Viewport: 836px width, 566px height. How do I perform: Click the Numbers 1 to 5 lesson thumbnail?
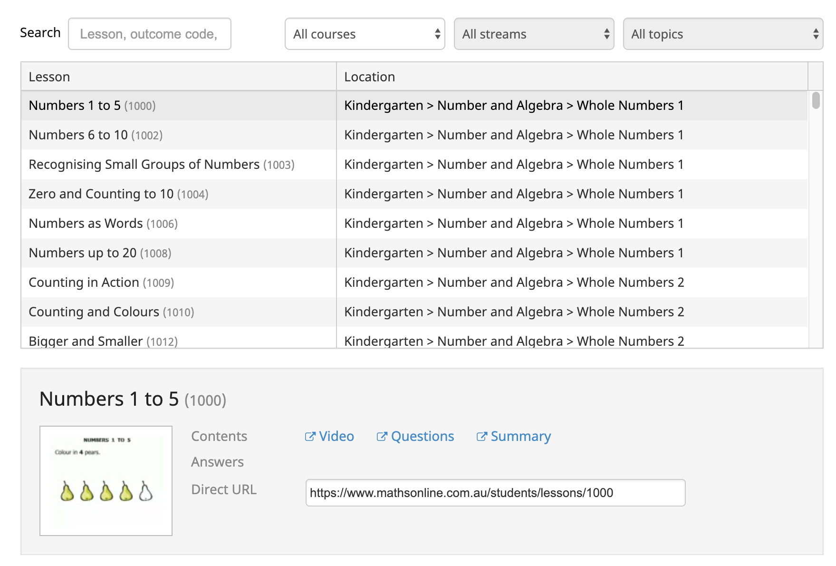tap(106, 480)
